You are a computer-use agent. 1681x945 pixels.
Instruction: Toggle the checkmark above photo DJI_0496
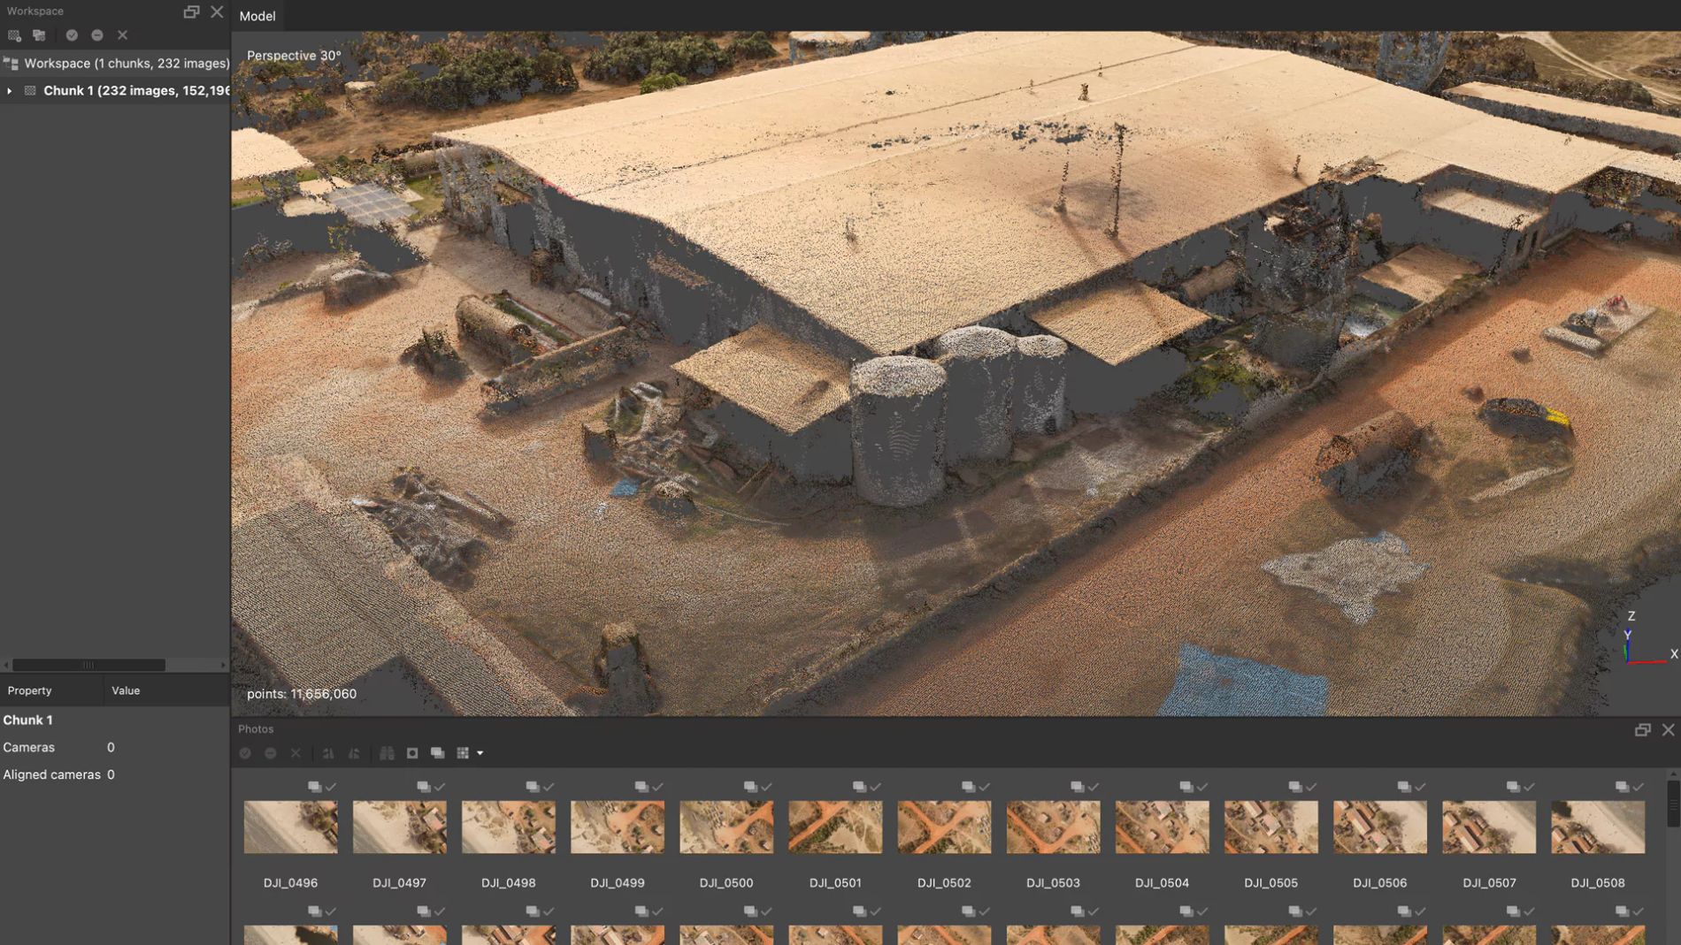coord(331,787)
